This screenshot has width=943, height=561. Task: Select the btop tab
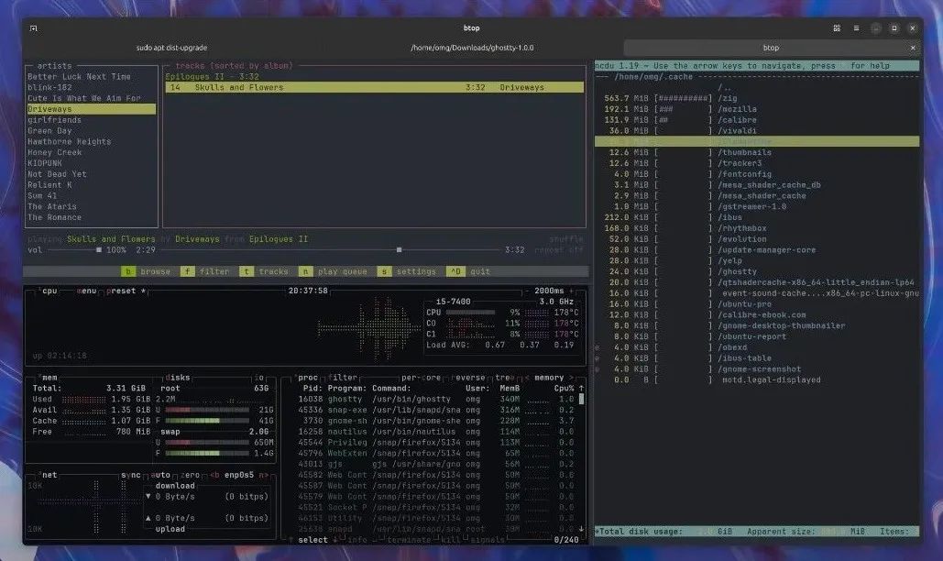tap(771, 48)
